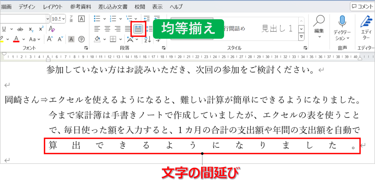Image resolution: width=375 pixels, height=188 pixels.
Task: Toggle underline formatting (U)
Action: (4, 29)
